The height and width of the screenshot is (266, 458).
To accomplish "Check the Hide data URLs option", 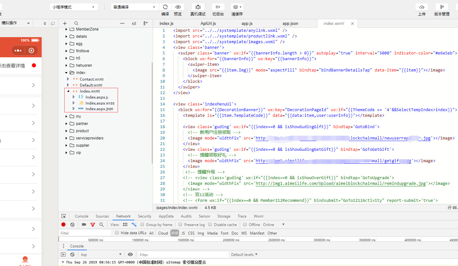I will pos(117,233).
